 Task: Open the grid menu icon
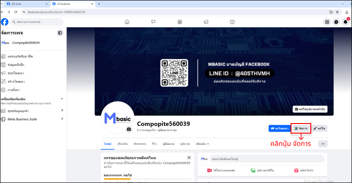[x=327, y=22]
